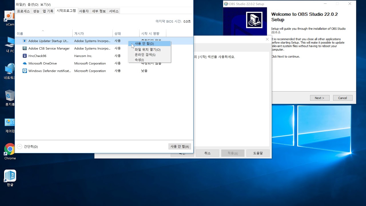Click the 마지막 BIOS 시간 label
The width and height of the screenshot is (366, 206).
pos(168,21)
